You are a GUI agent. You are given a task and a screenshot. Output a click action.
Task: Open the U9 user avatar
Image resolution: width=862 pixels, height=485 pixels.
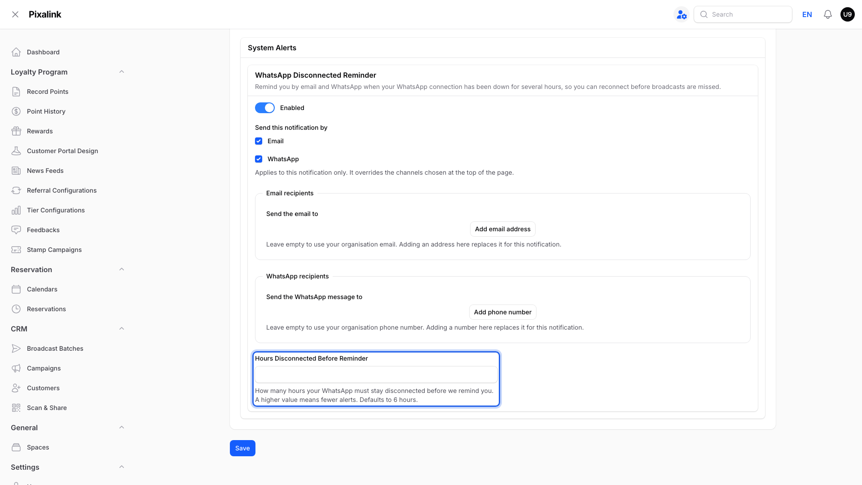[848, 14]
